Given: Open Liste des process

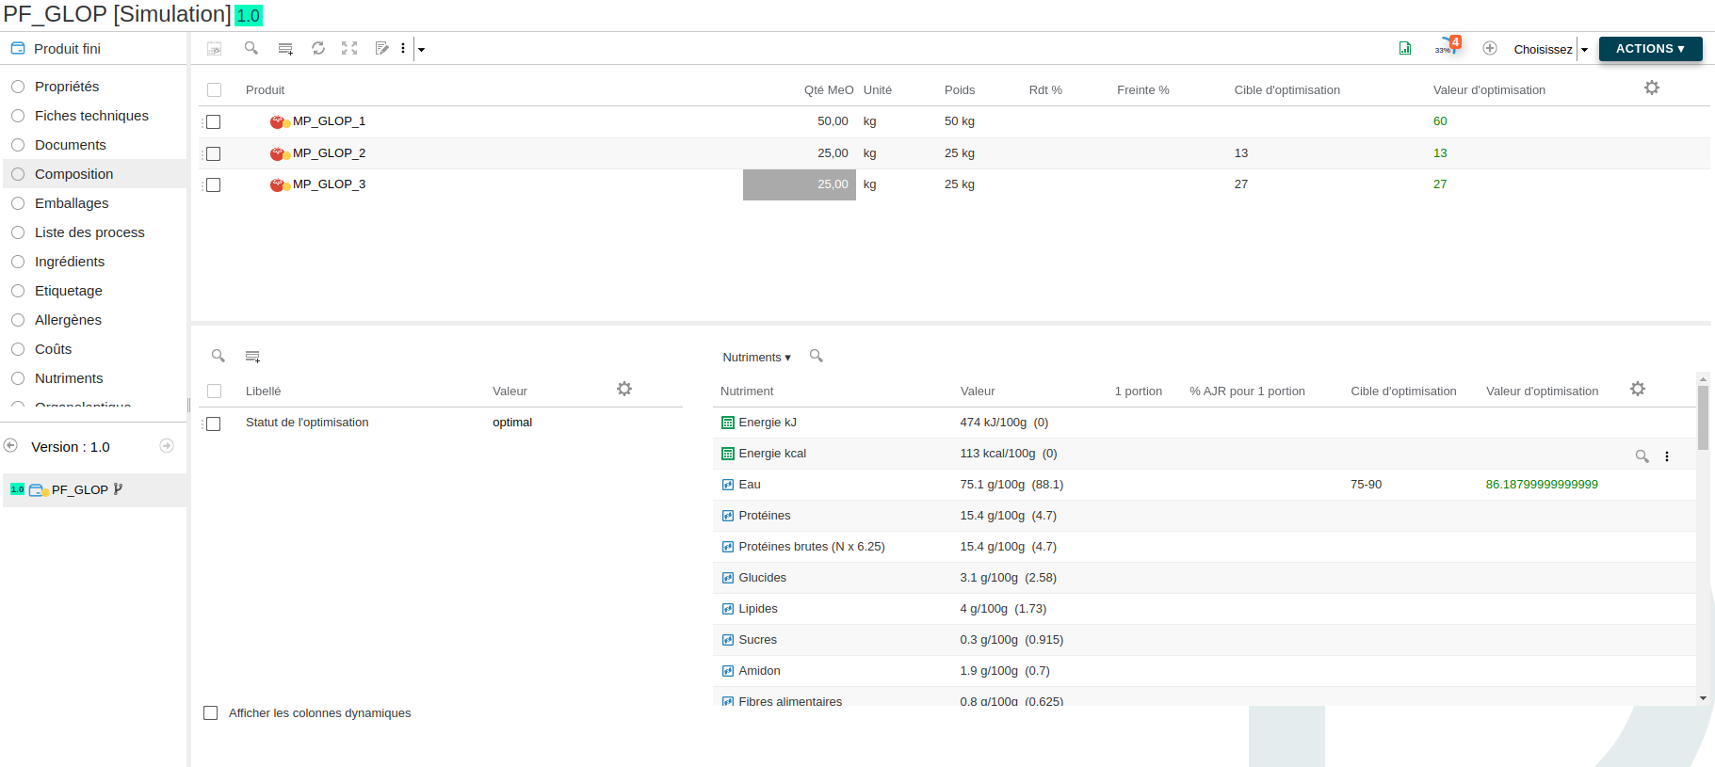Looking at the screenshot, I should coord(89,232).
